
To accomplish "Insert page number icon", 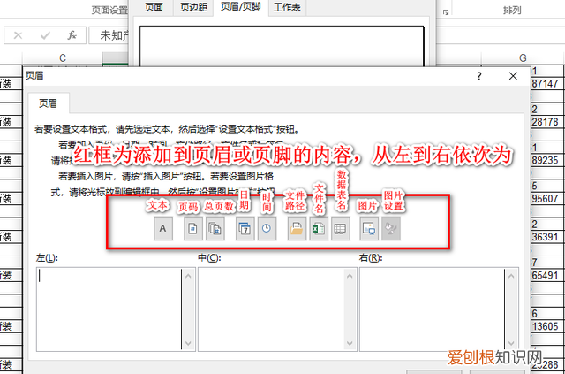I will pos(193,228).
